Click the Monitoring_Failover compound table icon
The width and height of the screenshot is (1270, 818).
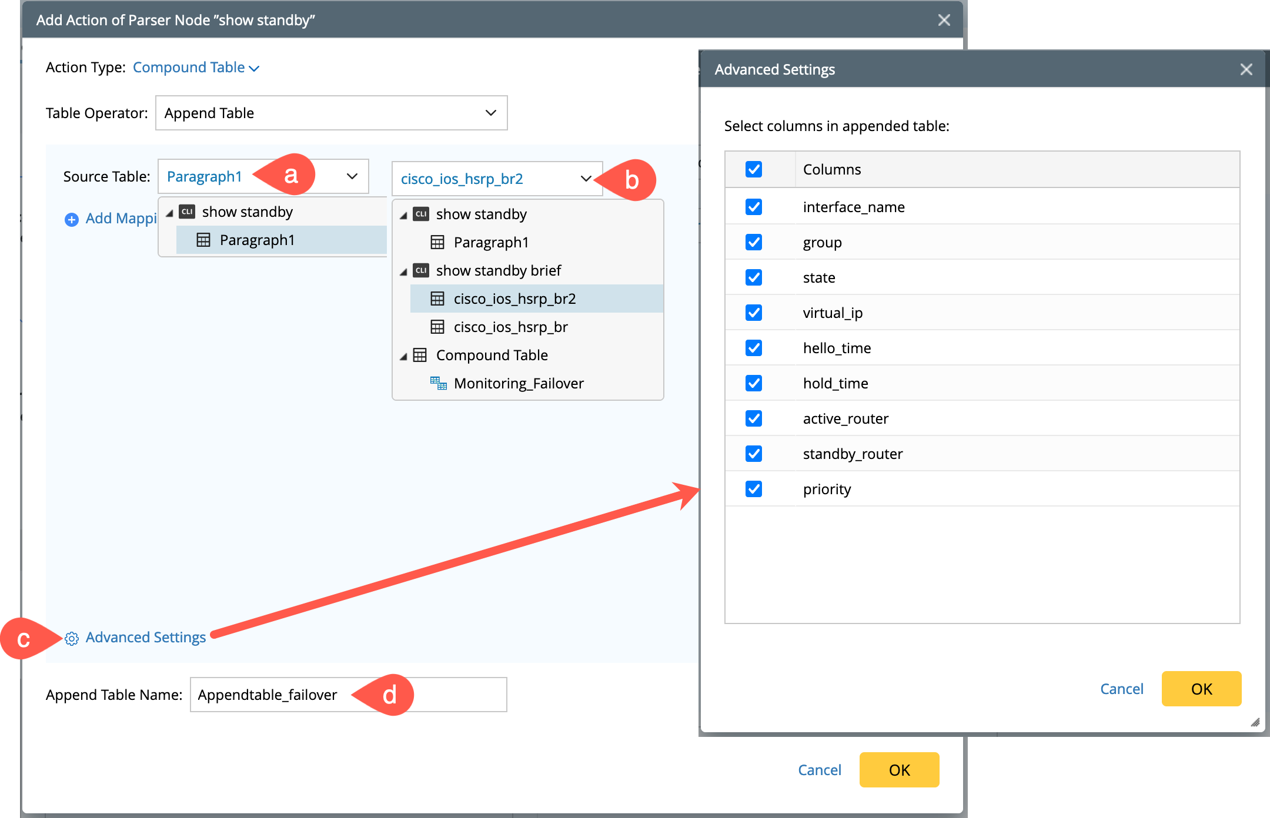click(438, 384)
